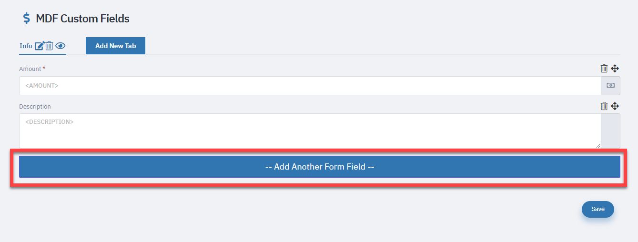The height and width of the screenshot is (242, 638).
Task: Click the Description textarea resize handle corner
Action: point(598,146)
